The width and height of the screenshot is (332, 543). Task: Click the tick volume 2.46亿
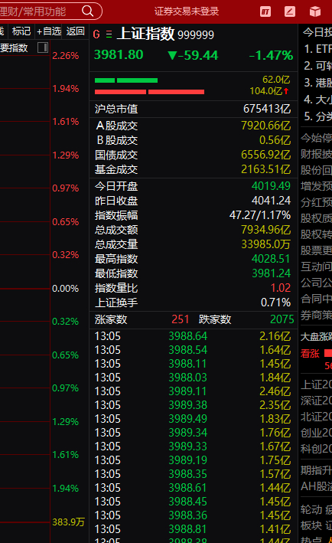click(x=275, y=391)
